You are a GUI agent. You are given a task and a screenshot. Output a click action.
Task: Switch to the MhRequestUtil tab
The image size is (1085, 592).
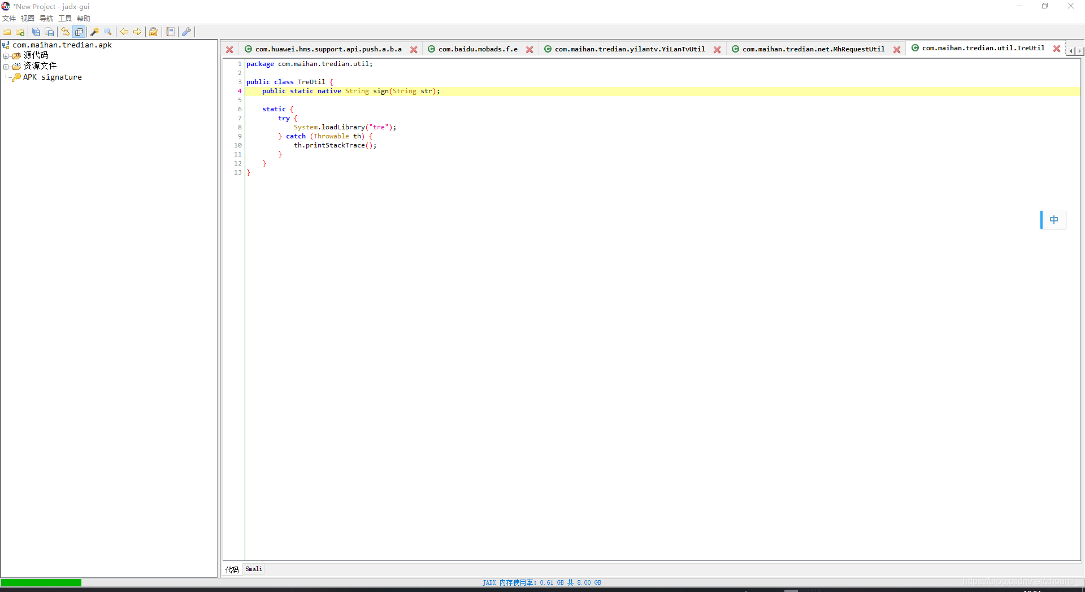pos(813,49)
